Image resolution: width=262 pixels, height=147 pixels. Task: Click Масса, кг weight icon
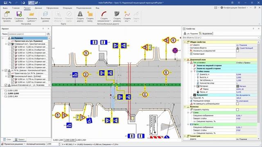pos(198,92)
